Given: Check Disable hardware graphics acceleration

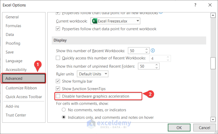Looking at the screenshot, I should 58,96.
